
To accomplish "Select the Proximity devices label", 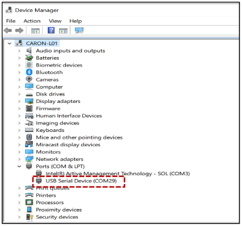I will click(x=59, y=210).
